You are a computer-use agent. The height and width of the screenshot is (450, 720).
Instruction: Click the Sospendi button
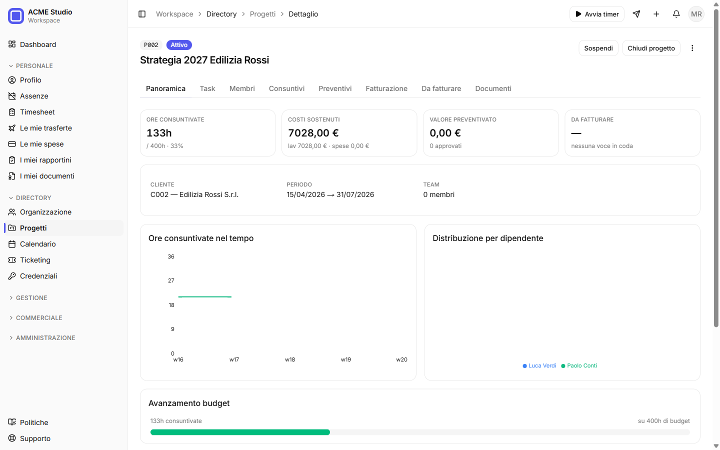[x=598, y=48]
